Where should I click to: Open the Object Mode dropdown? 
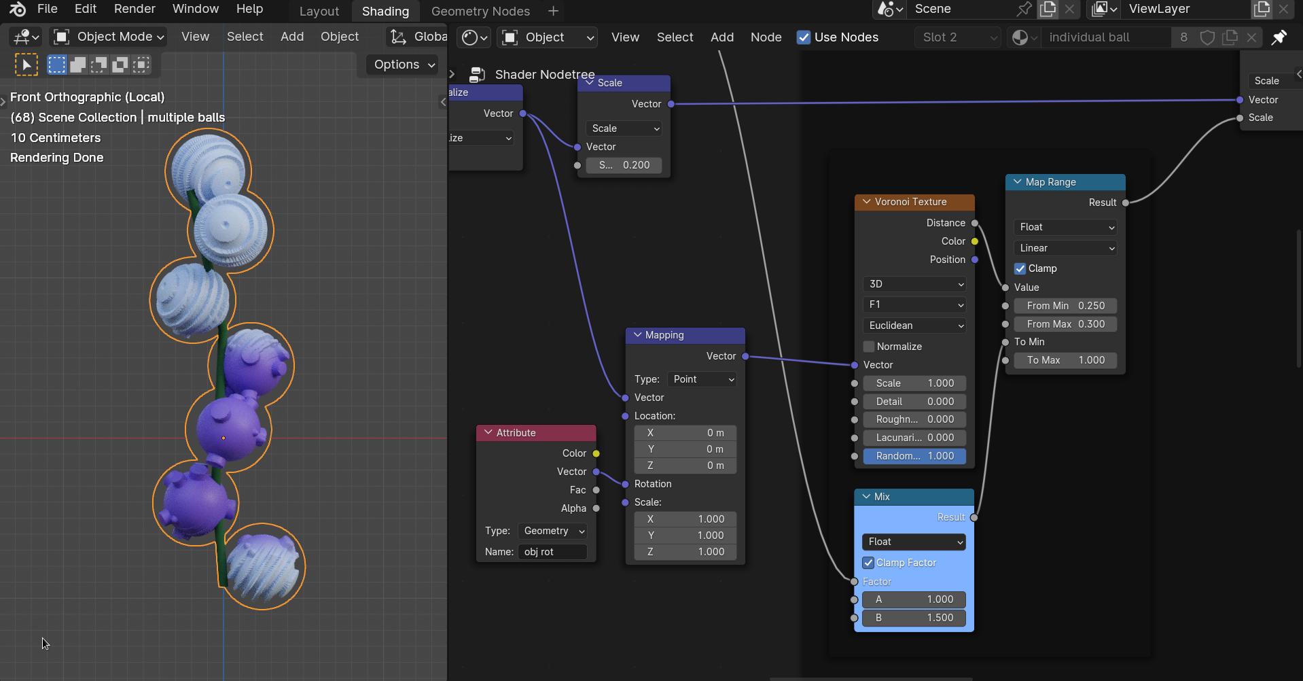109,37
